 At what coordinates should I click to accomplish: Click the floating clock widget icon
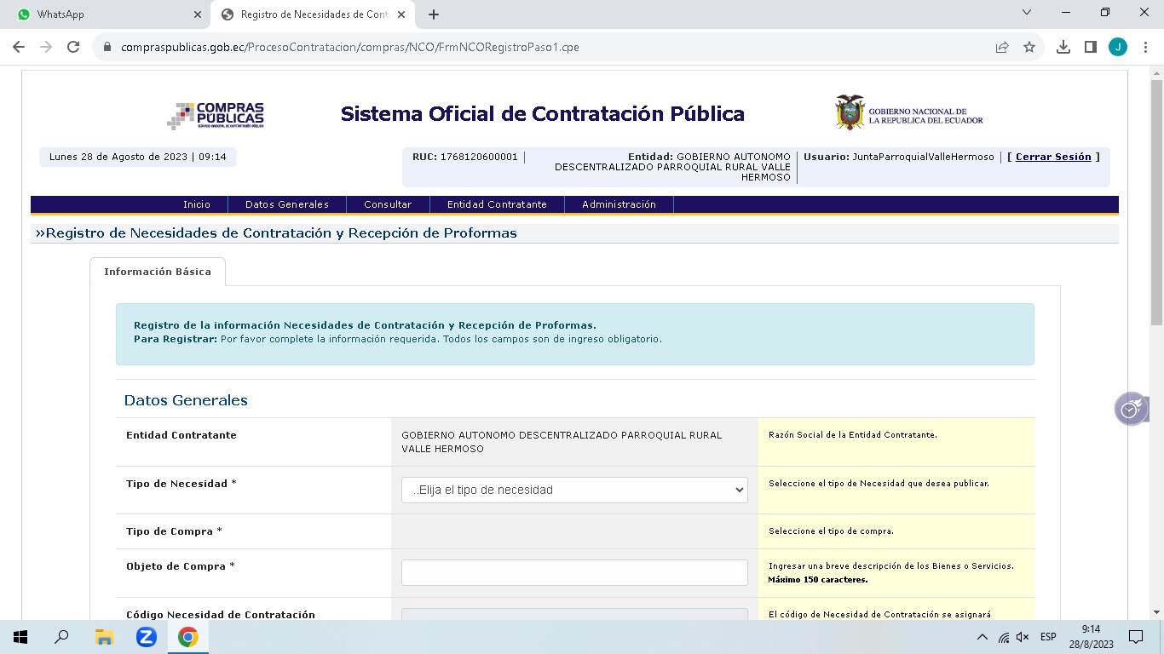point(1130,410)
